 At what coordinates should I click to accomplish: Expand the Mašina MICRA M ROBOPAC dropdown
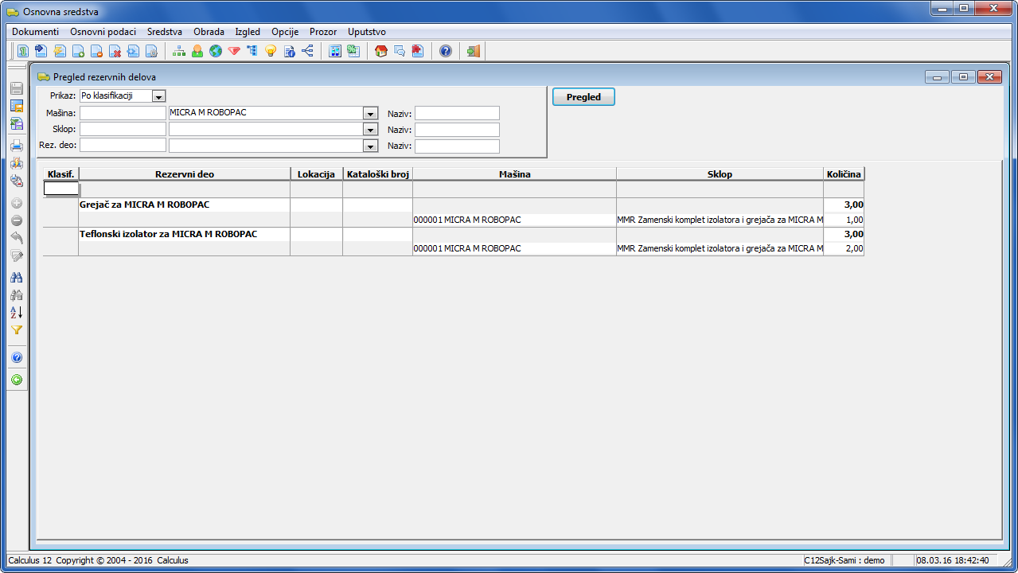coord(369,114)
